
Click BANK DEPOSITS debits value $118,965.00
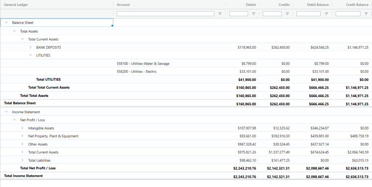click(x=247, y=48)
